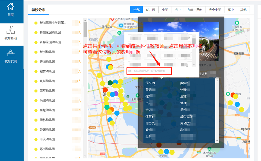Click the purple school marker on map
The height and width of the screenshot is (161, 261).
coord(116,94)
